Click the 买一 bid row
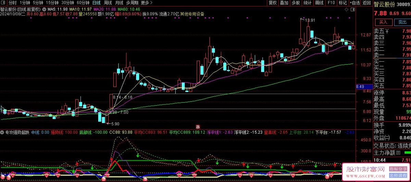The image size is (411, 182). tap(392, 61)
